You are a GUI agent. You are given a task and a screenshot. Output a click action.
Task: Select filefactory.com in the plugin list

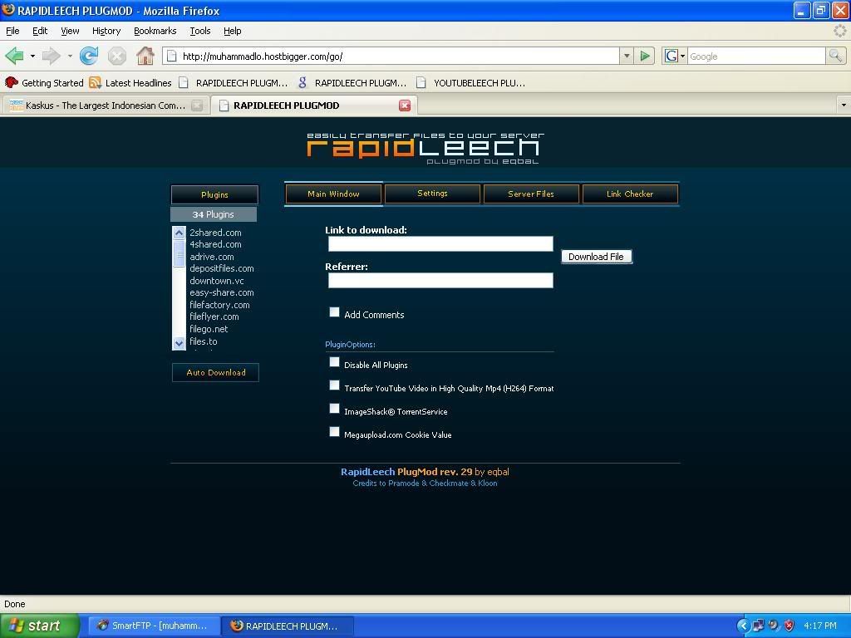pyautogui.click(x=219, y=305)
